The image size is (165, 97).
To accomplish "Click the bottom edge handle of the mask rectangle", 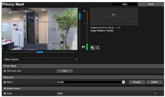I will coord(50,44).
